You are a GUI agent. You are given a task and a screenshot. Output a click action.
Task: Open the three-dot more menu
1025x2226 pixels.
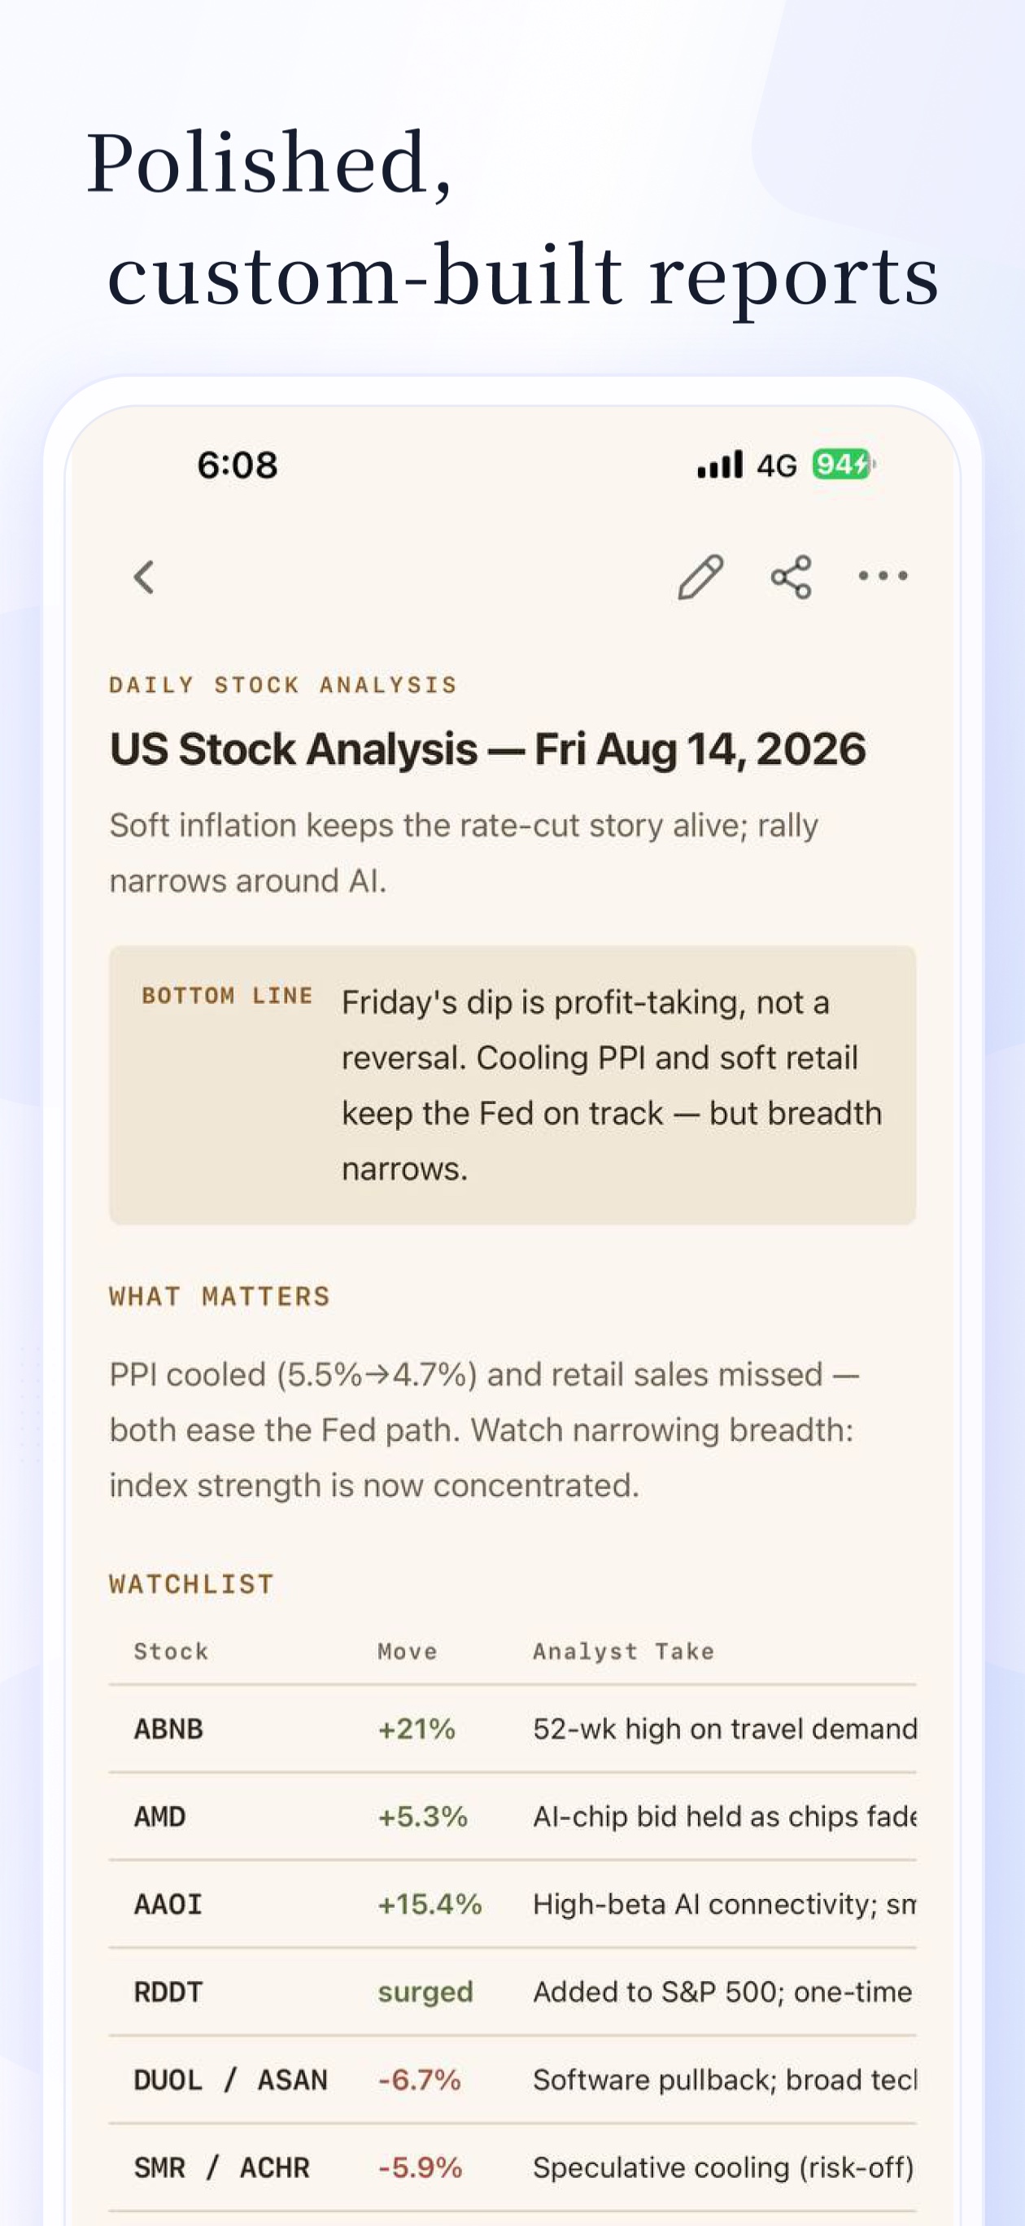pyautogui.click(x=883, y=575)
